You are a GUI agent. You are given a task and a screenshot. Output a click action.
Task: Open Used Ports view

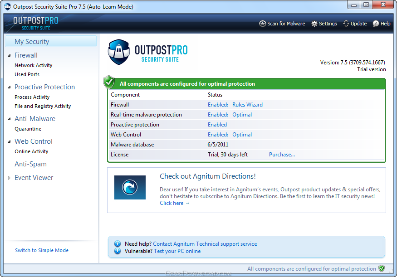click(27, 74)
